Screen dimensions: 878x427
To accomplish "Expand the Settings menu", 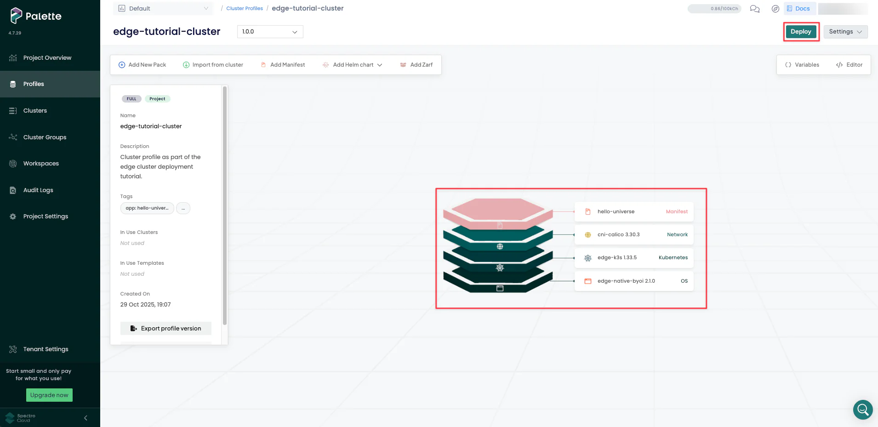I will point(845,31).
